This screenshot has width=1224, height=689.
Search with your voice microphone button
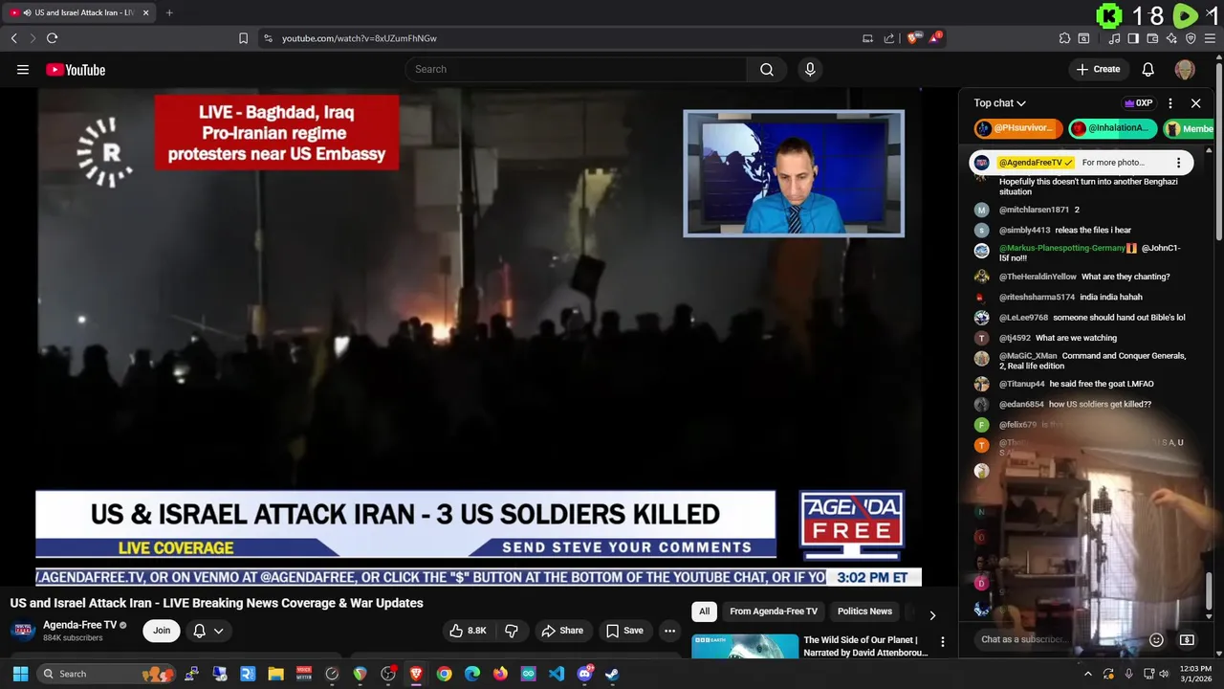[x=810, y=69]
